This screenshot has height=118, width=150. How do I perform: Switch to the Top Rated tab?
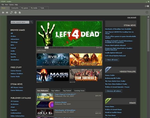[67, 91]
